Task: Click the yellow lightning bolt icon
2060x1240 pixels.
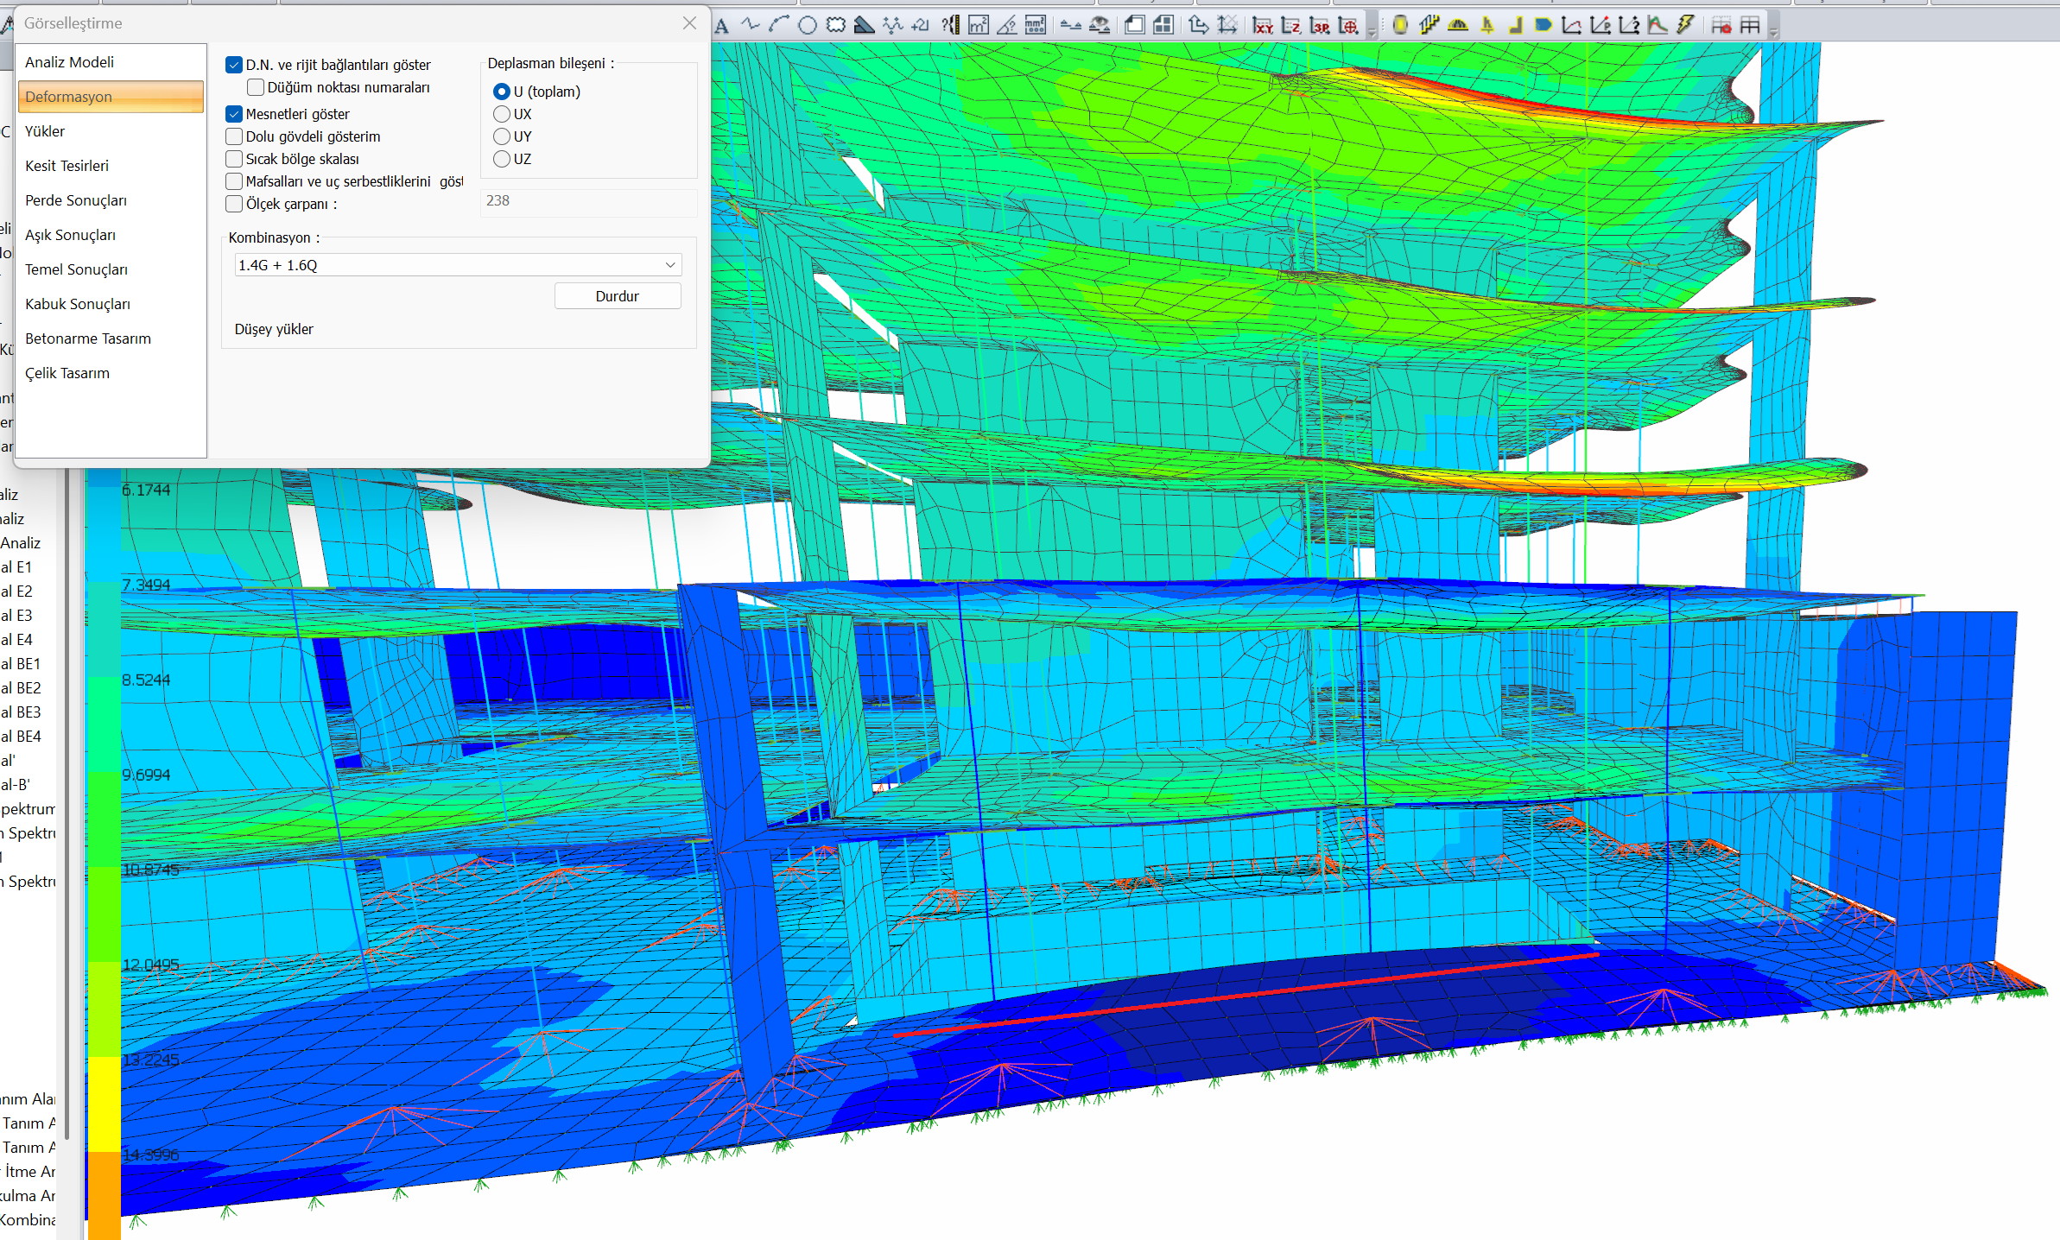Action: point(1685,26)
